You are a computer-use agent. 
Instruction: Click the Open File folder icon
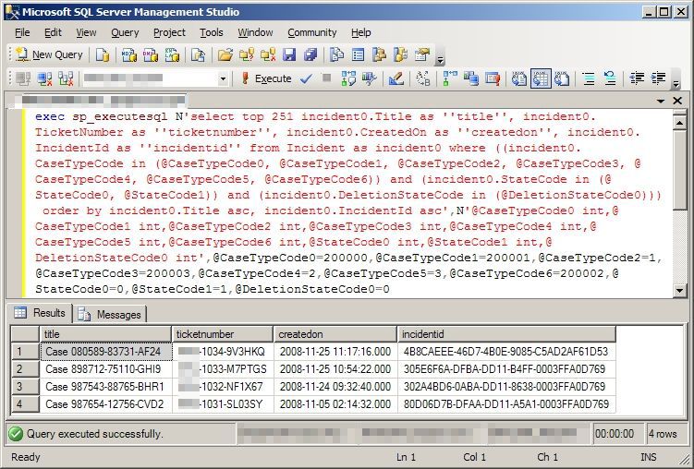point(225,54)
